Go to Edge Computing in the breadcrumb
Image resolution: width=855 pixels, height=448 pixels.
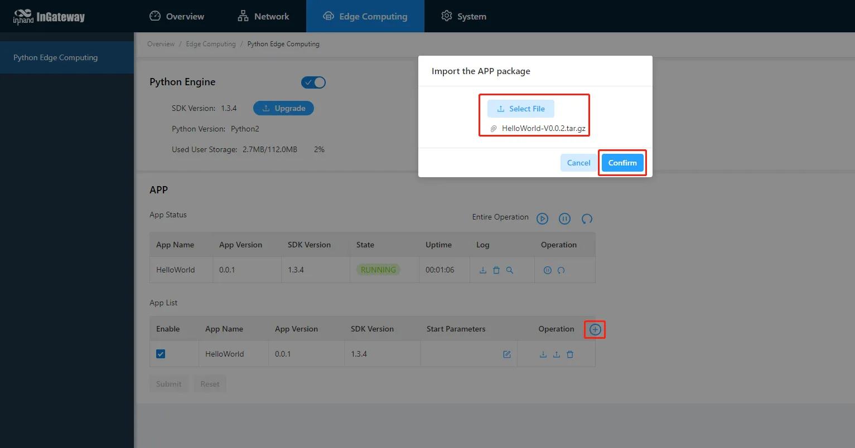coord(211,44)
